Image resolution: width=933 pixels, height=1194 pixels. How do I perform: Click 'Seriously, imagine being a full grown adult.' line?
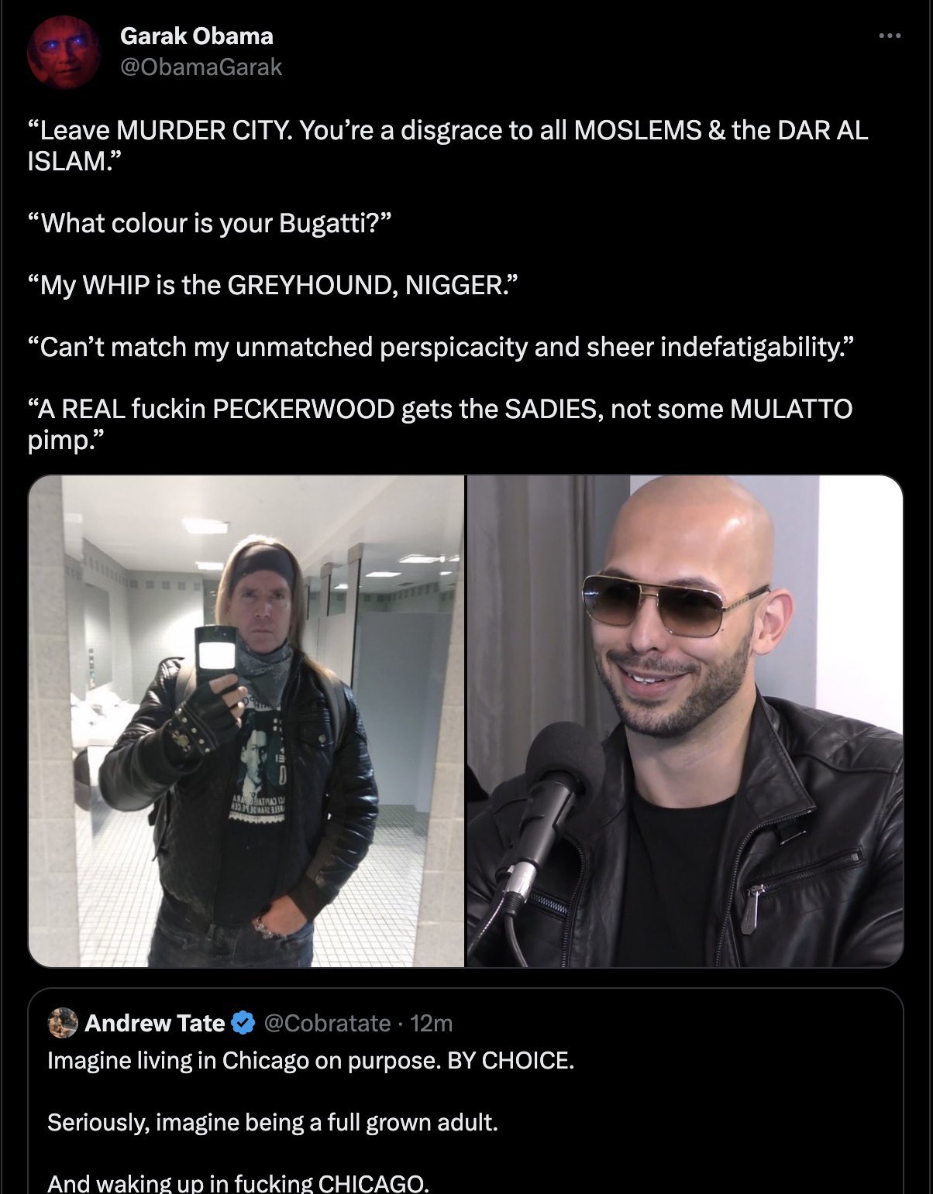point(272,1121)
